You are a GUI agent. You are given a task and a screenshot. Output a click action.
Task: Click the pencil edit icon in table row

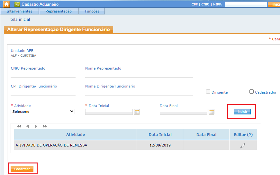point(243,146)
